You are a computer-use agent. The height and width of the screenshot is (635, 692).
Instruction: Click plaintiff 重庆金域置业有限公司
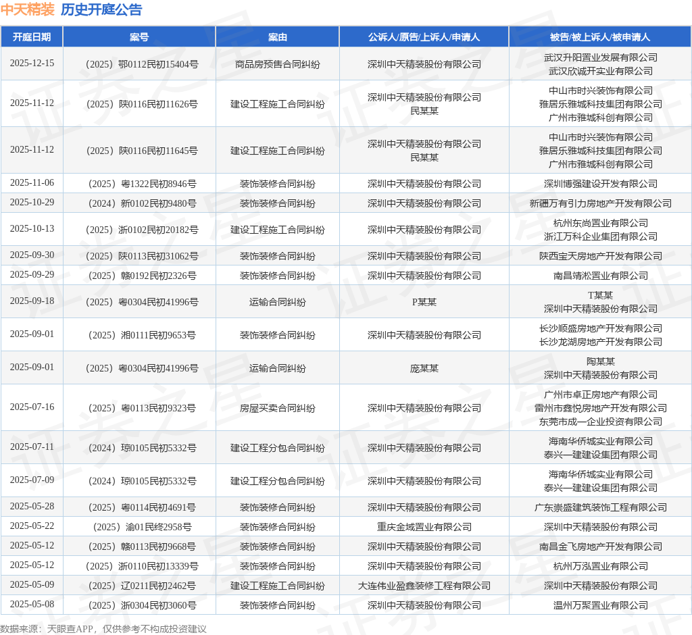(424, 527)
